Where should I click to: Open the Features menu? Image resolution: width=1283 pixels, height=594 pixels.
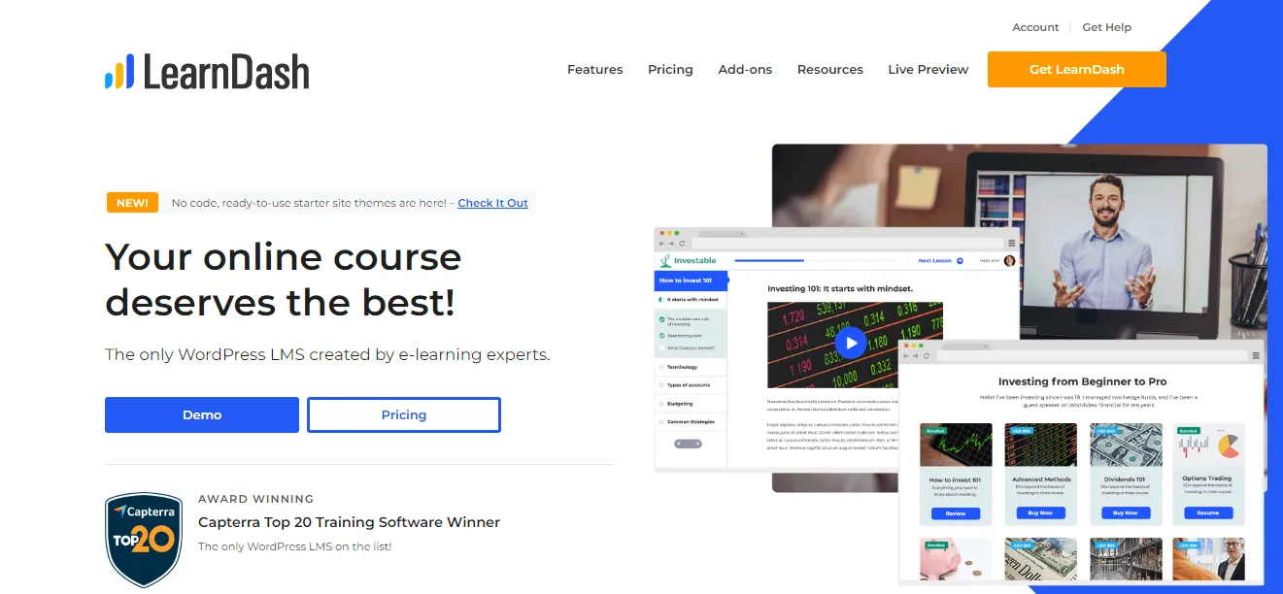coord(595,70)
